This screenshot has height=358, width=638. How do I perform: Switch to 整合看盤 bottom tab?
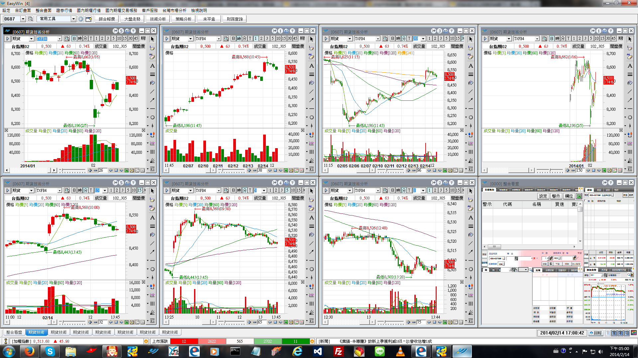[x=14, y=332]
